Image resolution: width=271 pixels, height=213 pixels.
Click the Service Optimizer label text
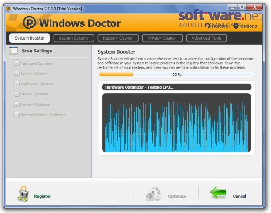(x=34, y=94)
